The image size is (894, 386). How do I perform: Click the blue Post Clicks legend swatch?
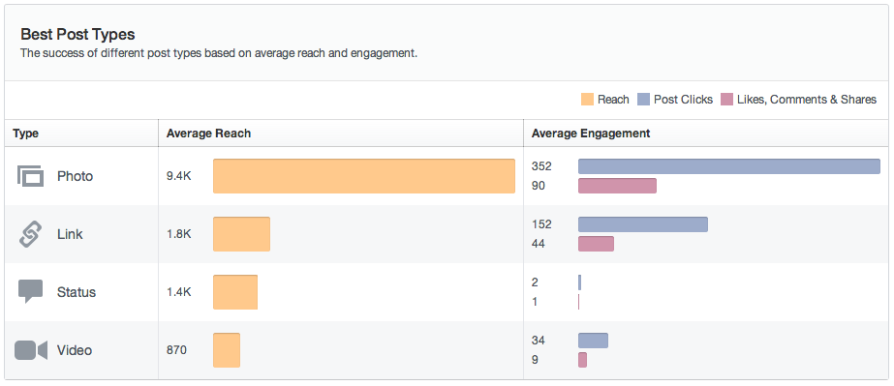(644, 100)
